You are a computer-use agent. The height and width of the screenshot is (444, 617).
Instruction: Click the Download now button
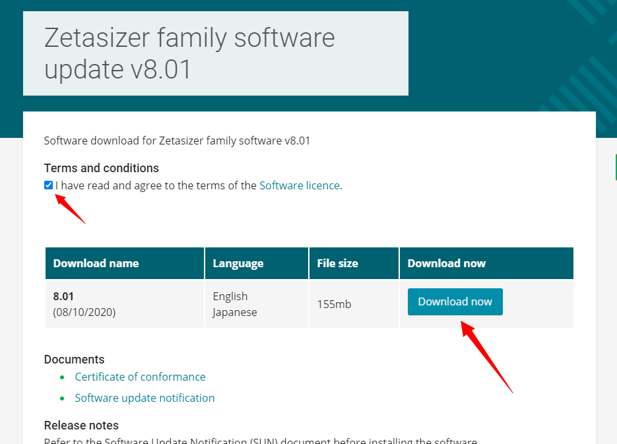455,301
